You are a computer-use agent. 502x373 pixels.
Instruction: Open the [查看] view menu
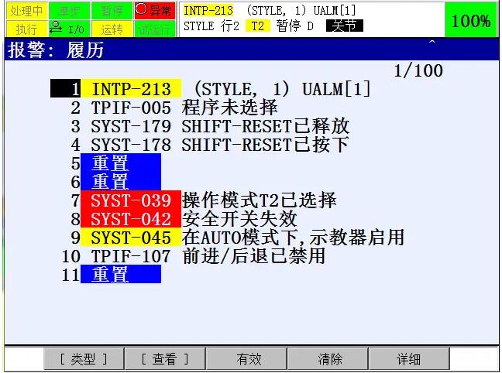pyautogui.click(x=165, y=359)
